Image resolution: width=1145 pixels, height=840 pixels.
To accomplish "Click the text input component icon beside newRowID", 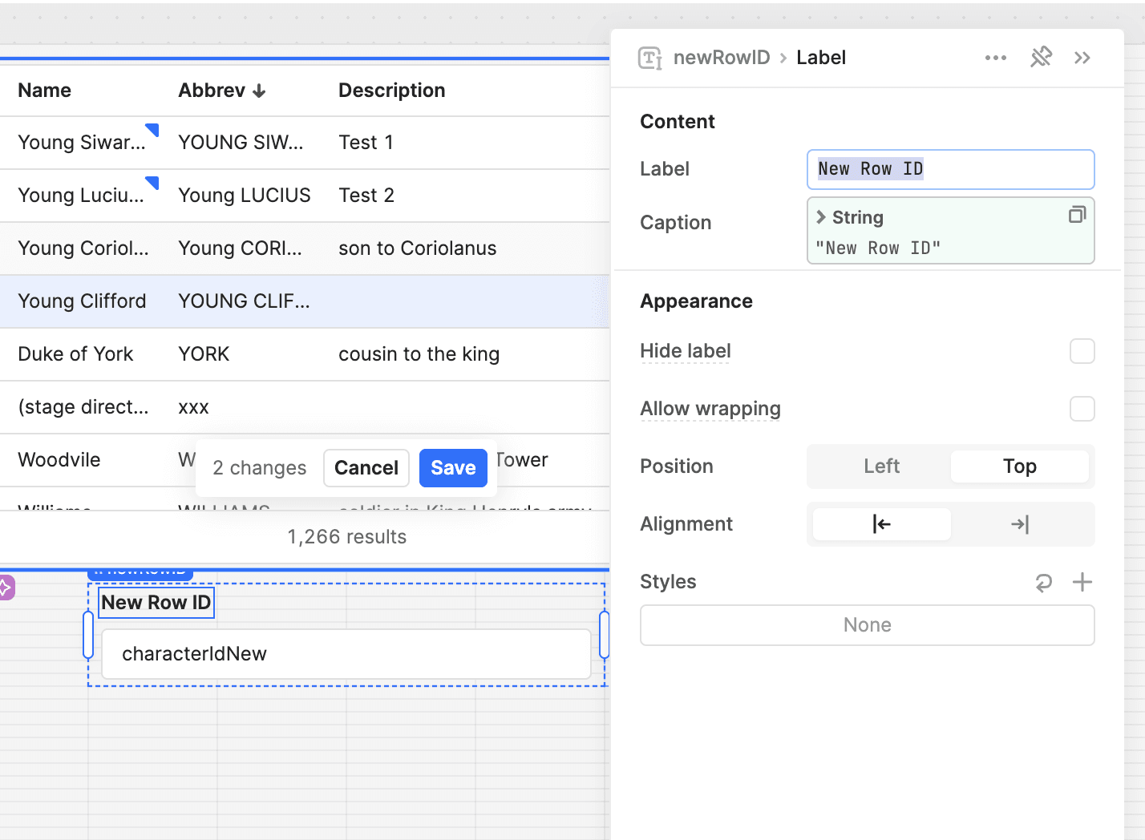I will (x=649, y=58).
